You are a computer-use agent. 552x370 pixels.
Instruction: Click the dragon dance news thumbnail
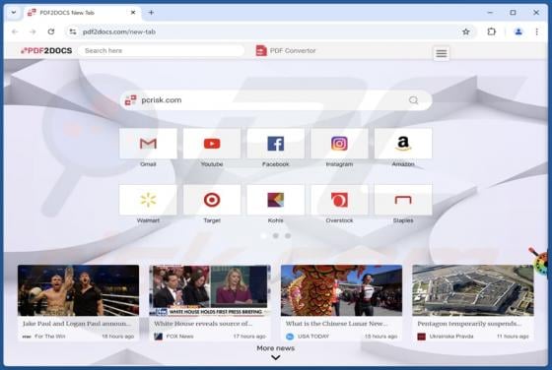click(x=341, y=290)
